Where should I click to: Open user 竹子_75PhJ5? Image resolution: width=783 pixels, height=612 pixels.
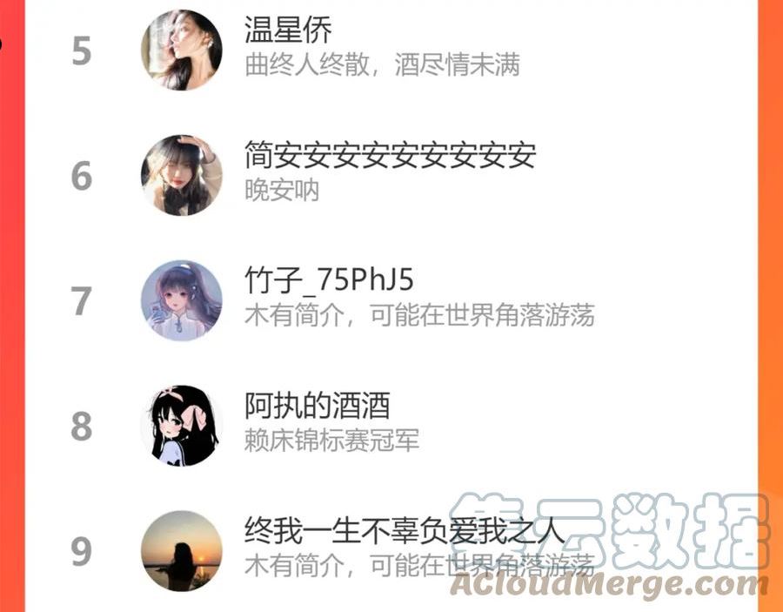point(329,279)
